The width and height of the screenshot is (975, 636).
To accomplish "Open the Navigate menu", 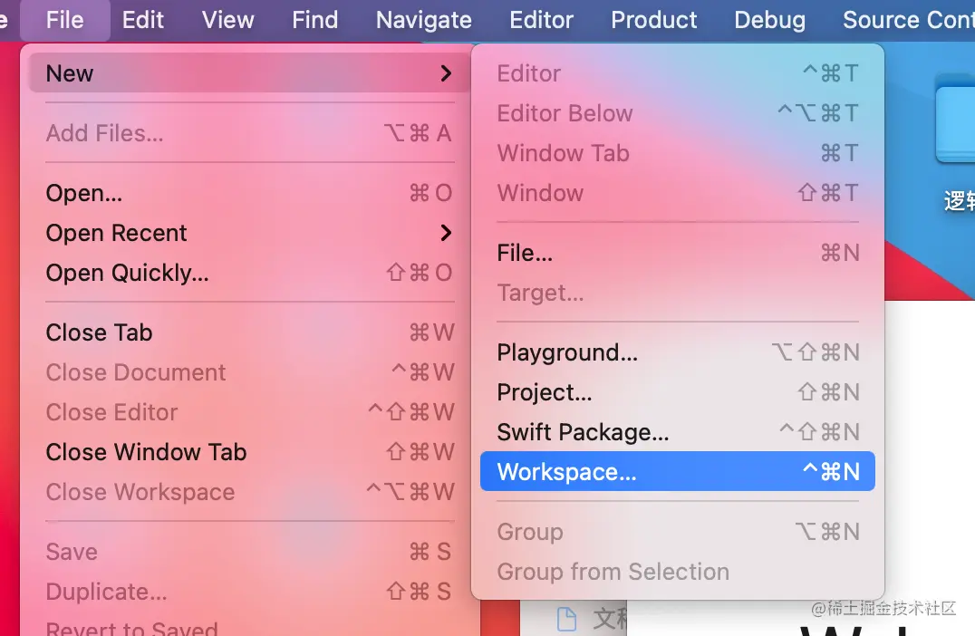I will tap(424, 20).
